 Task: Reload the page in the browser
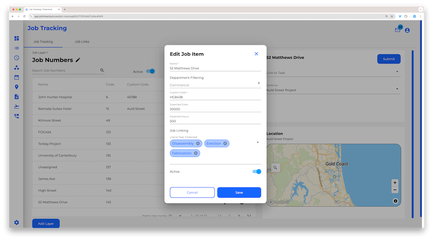[x=24, y=17]
